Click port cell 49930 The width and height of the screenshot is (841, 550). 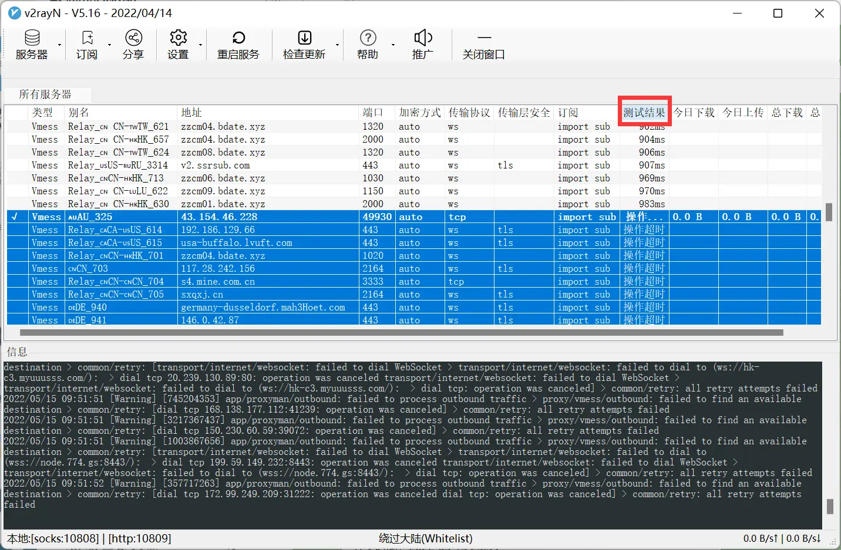(377, 217)
